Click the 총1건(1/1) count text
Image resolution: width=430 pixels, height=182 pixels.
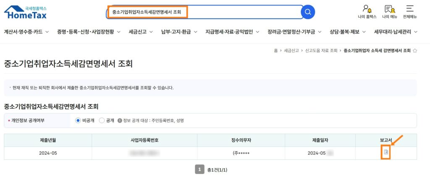click(x=217, y=170)
